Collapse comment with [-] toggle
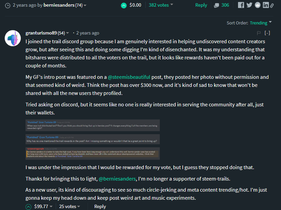 [x=267, y=33]
